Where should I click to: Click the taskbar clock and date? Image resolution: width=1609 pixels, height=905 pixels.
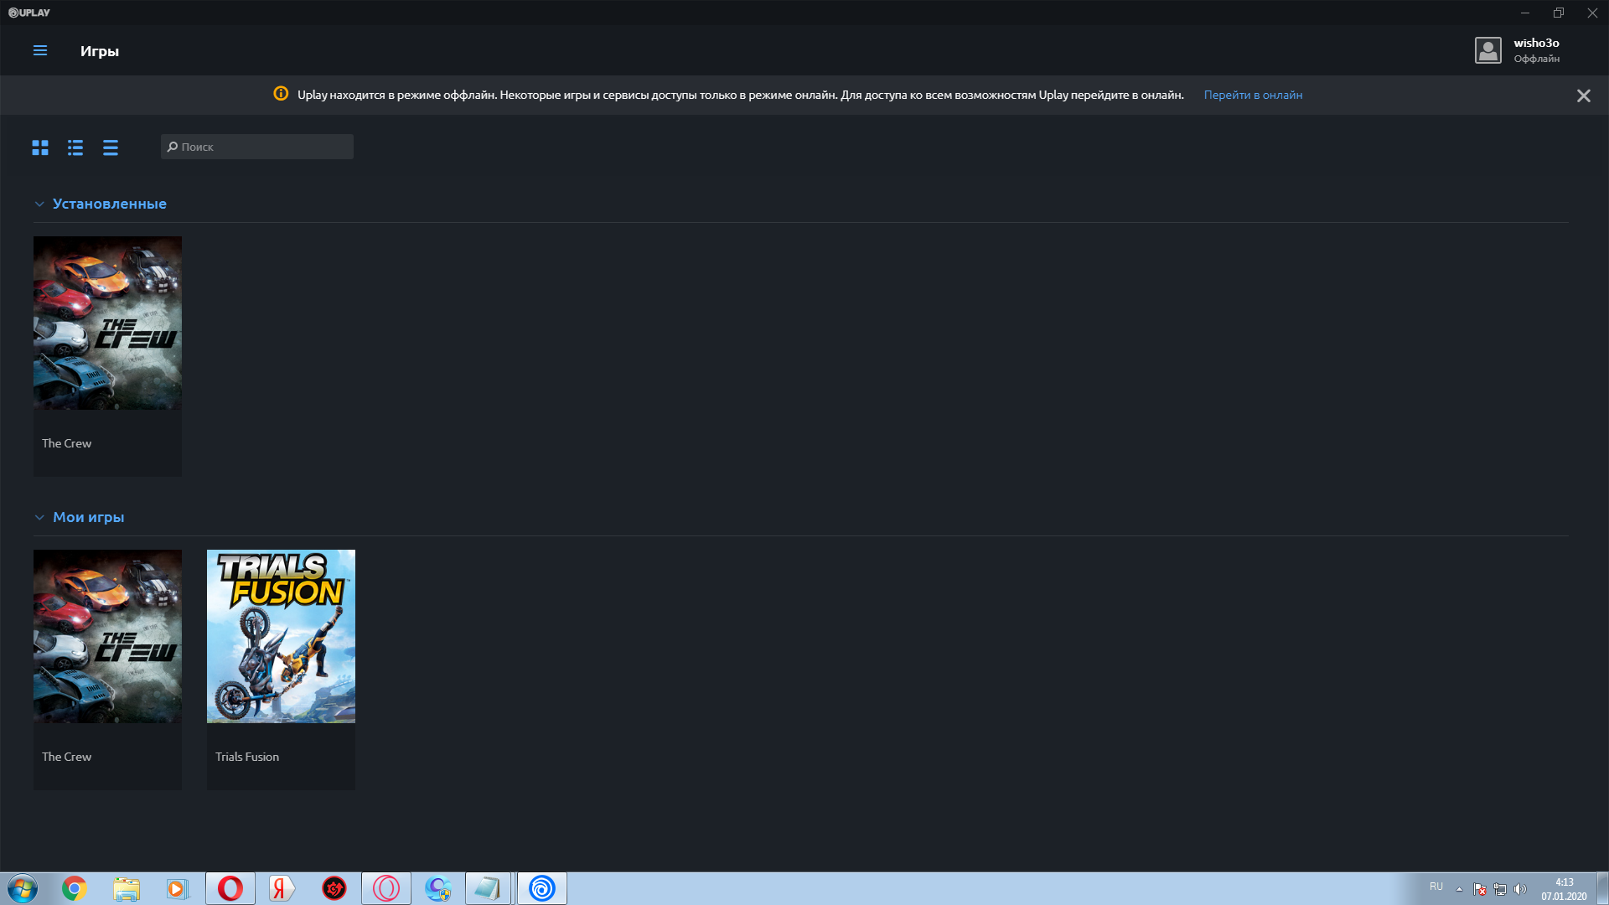[1564, 889]
